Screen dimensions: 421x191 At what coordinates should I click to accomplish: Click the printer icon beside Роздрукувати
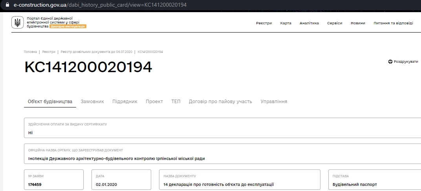point(390,62)
